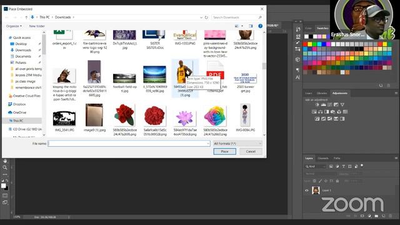Add a Brightness/Contrast adjustment

(317, 104)
